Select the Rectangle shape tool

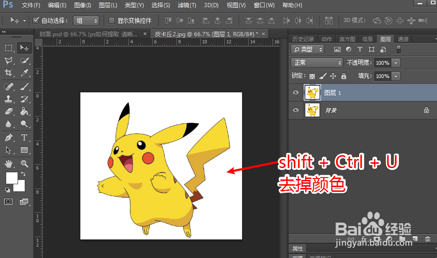click(x=24, y=150)
